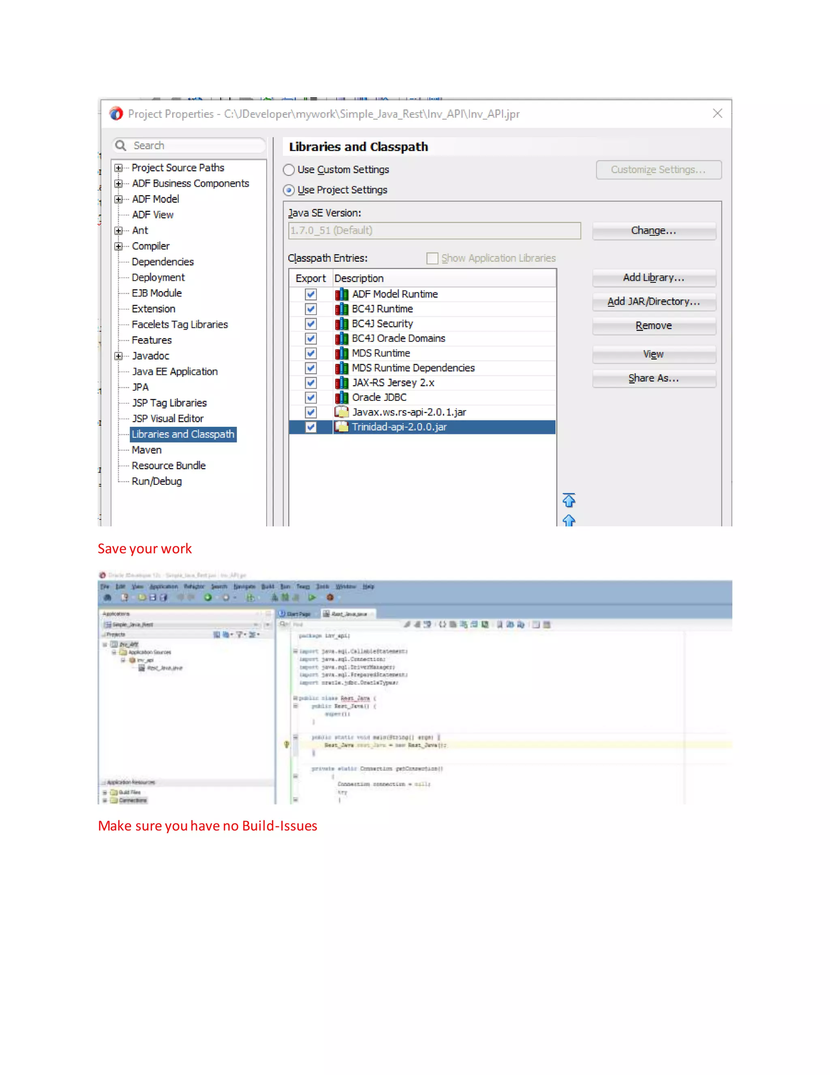Click the Description column header
Viewport: 830px width, 1075px height.
click(x=445, y=279)
